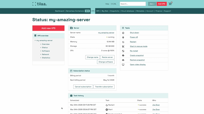Image resolution: width=204 pixels, height=114 pixels.
Task: Click the Re-install disc icon
Action: [123, 51]
